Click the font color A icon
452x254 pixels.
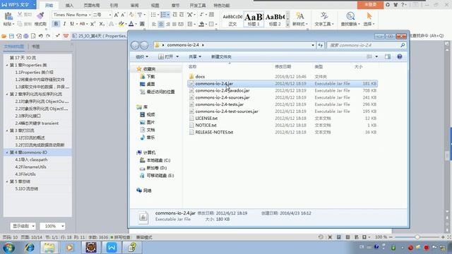pos(131,24)
